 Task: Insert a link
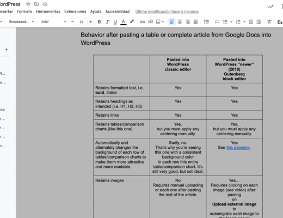143,22
